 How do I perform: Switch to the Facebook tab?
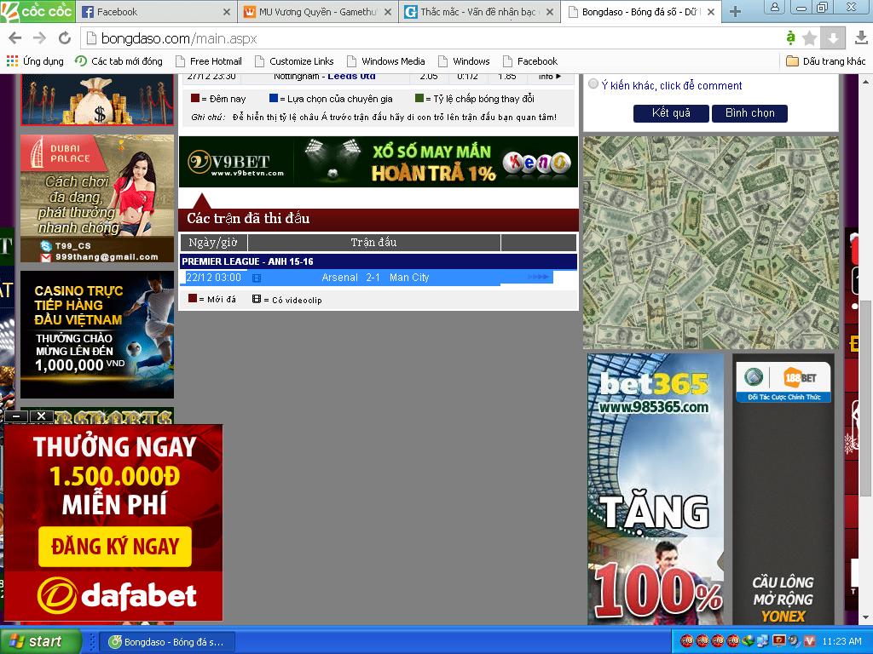(156, 12)
